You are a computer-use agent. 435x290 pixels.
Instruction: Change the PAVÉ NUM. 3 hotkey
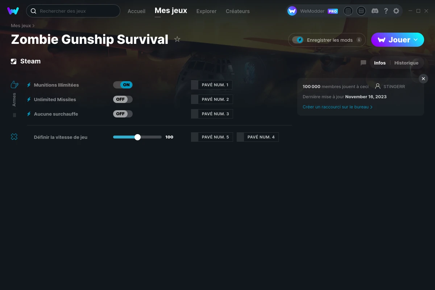click(212, 114)
